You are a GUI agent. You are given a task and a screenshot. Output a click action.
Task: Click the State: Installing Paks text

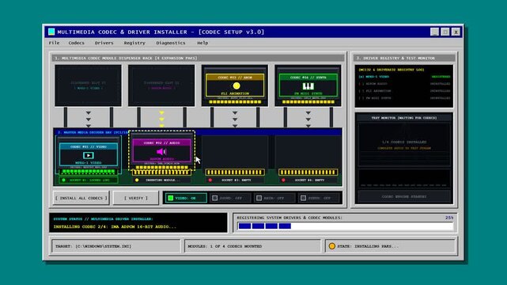coord(368,246)
